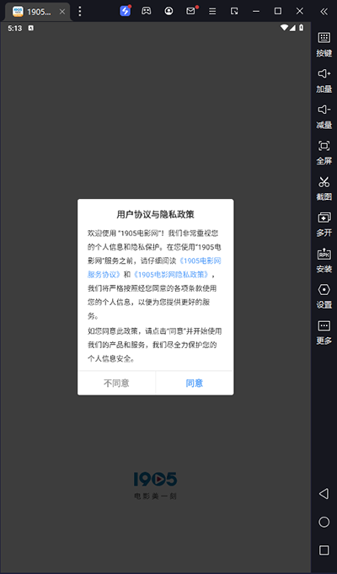Open the multi-instance (多开) manager
This screenshot has width=337, height=574.
[324, 224]
